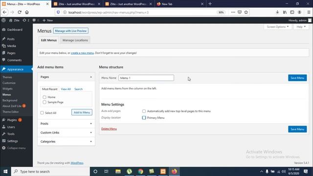Viewport: 313px width, 176px height.
Task: Open the comments bubble in admin bar
Action: coord(36,21)
